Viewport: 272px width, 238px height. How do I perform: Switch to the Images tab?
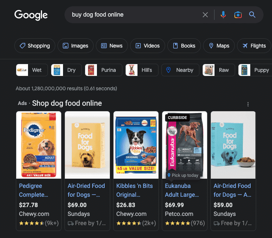click(x=76, y=46)
